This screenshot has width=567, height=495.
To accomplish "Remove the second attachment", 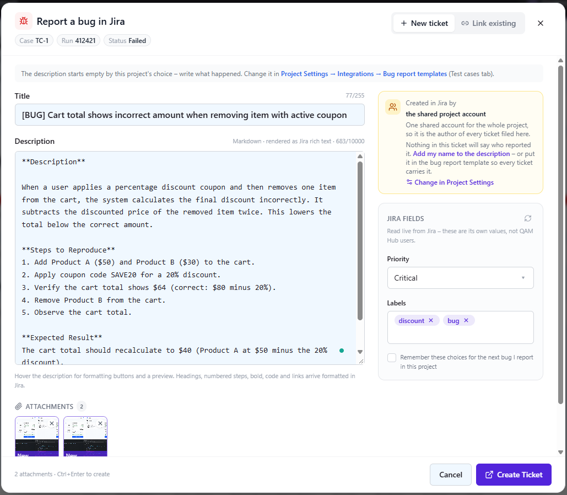I will [100, 423].
